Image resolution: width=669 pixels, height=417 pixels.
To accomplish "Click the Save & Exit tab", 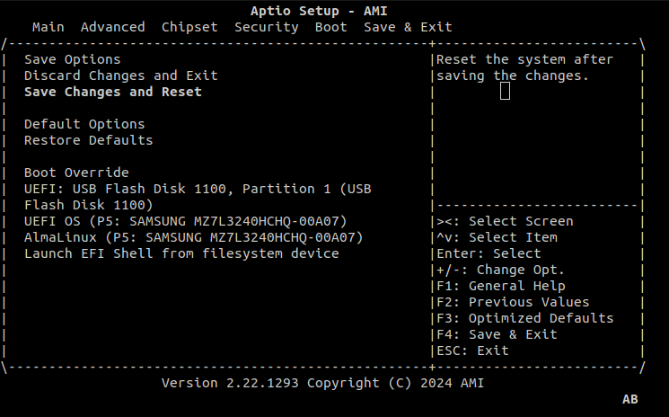I will pyautogui.click(x=408, y=27).
